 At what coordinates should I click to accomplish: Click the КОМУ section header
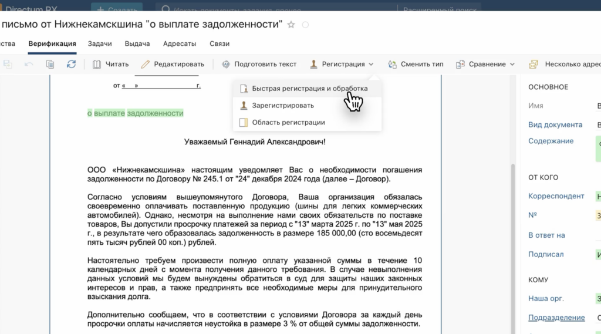[538, 280]
